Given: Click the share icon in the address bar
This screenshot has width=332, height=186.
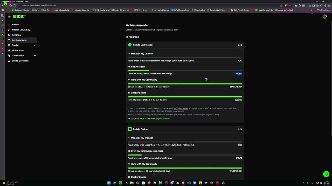Looking at the screenshot, I should click(x=281, y=5).
